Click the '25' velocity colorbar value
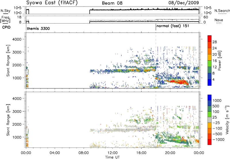The width and height of the screenshot is (230, 159). (215, 117)
